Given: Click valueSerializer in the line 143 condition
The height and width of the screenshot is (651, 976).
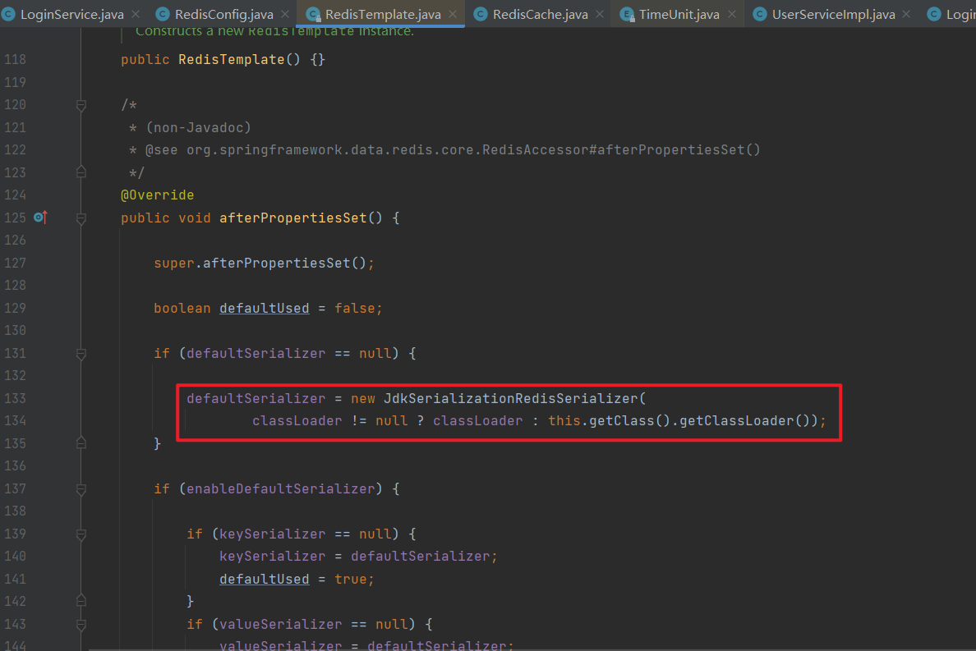Looking at the screenshot, I should pyautogui.click(x=280, y=624).
